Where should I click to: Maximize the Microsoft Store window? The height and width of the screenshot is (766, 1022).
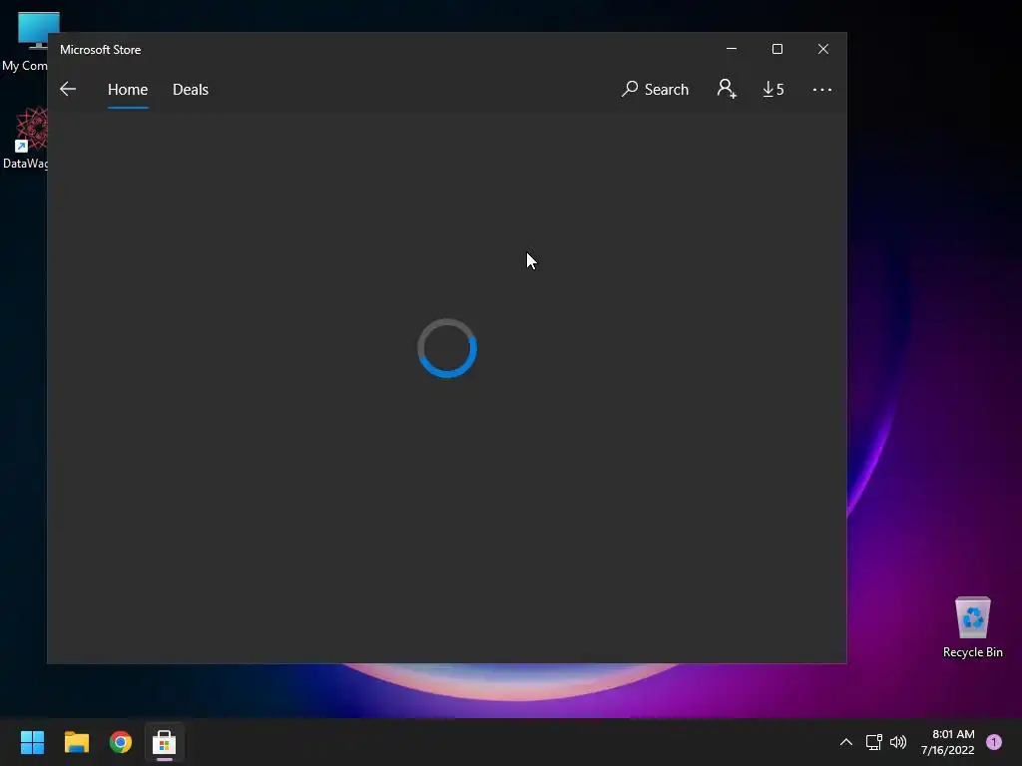(776, 49)
